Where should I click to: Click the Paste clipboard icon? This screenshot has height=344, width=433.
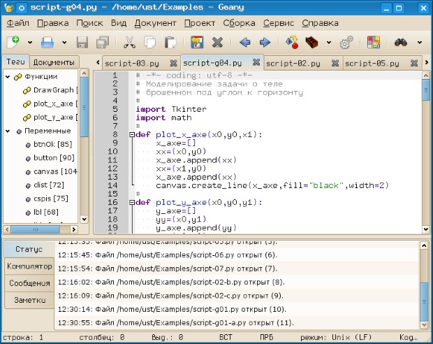click(170, 43)
